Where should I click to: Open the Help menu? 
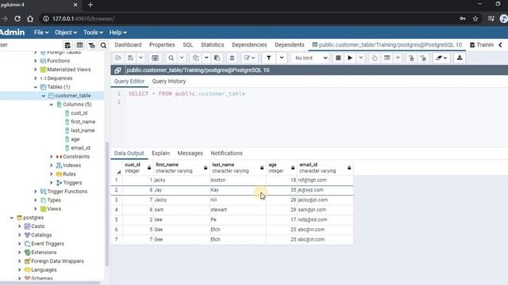118,32
